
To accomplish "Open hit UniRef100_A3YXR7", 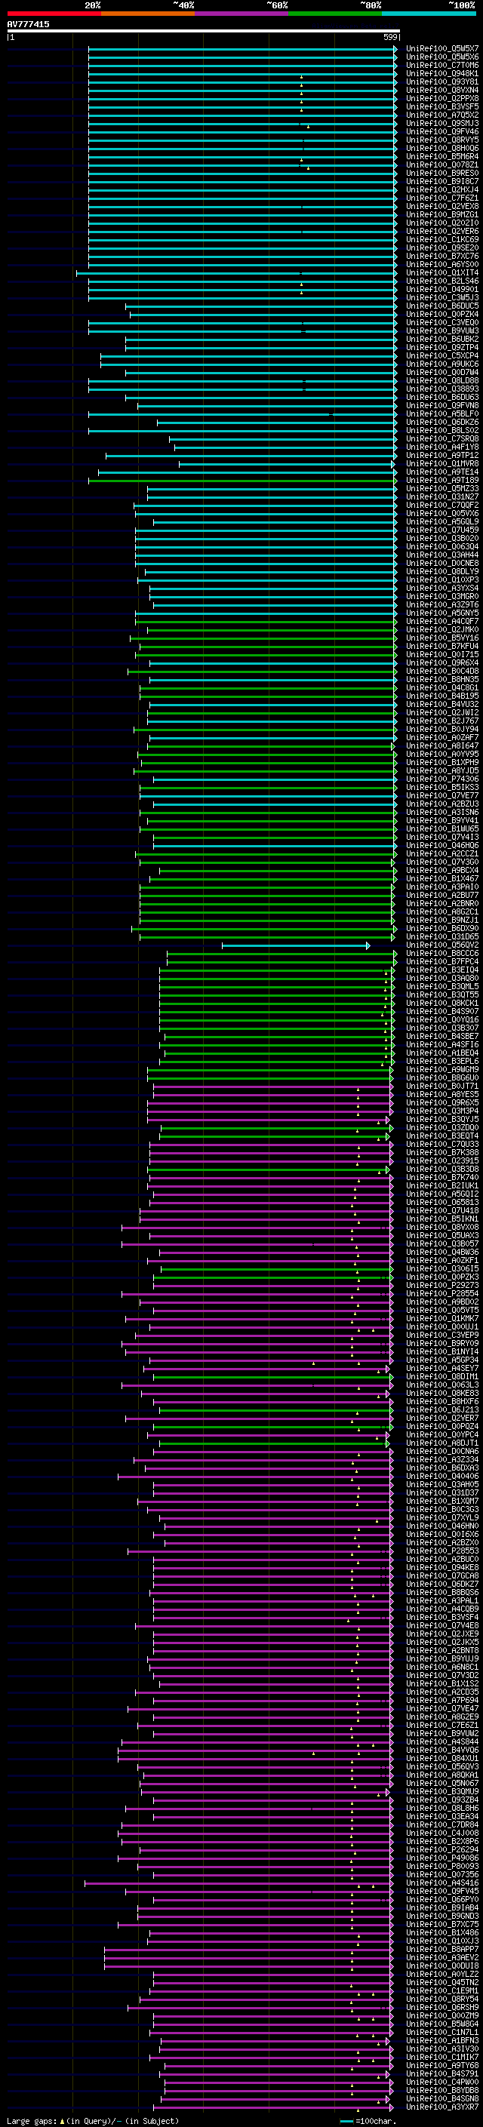I will [442, 2107].
